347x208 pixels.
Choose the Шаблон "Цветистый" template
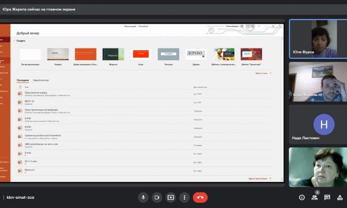pyautogui.click(x=251, y=54)
